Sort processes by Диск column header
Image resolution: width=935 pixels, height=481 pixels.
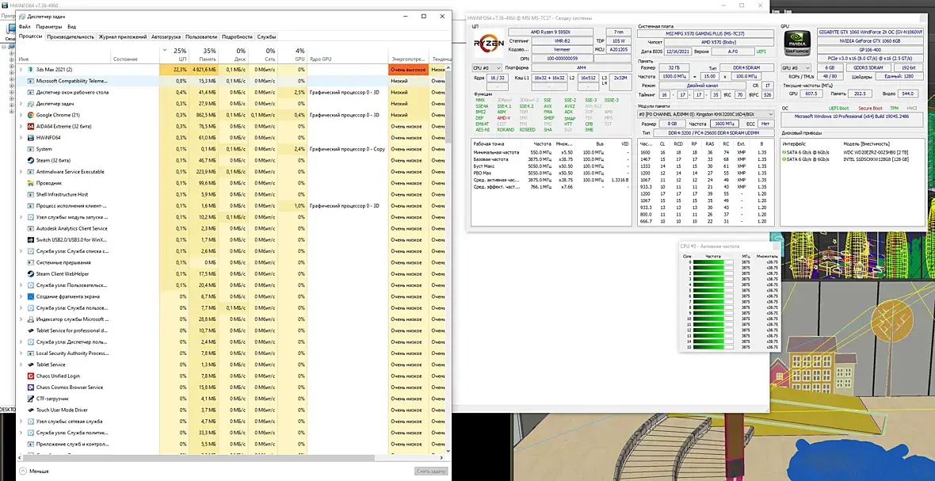(x=233, y=54)
